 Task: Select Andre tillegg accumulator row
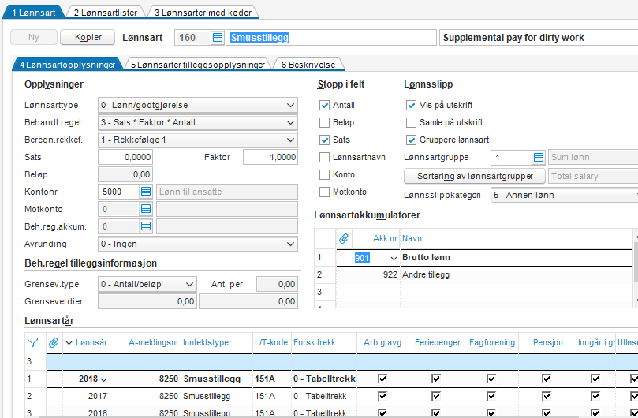[x=474, y=274]
